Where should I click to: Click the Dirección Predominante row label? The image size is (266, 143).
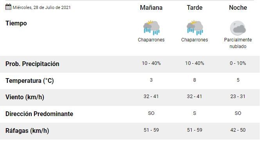(x=39, y=114)
